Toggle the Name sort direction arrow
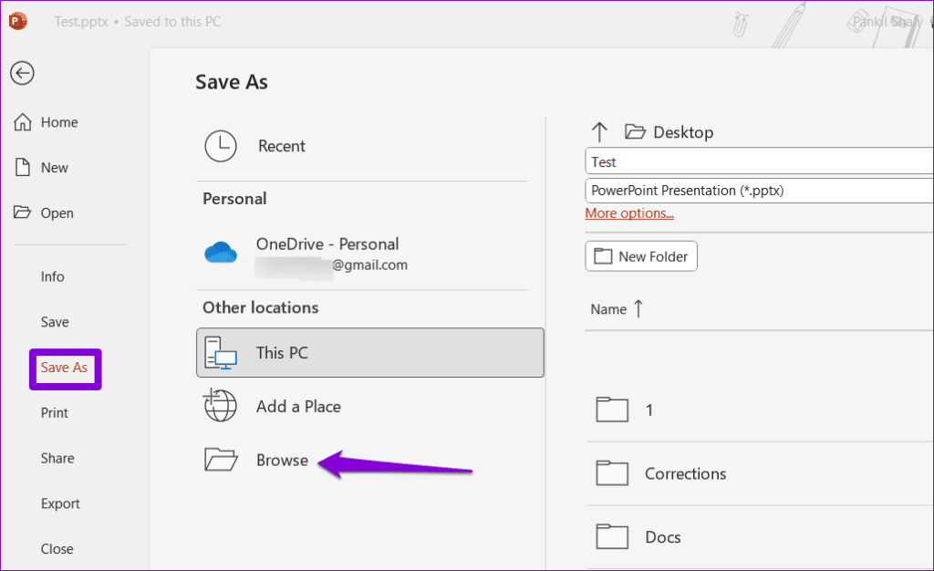The image size is (934, 571). [x=638, y=308]
